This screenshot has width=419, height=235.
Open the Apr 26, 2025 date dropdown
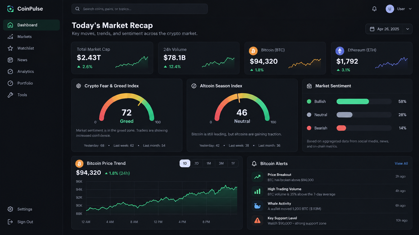point(389,29)
